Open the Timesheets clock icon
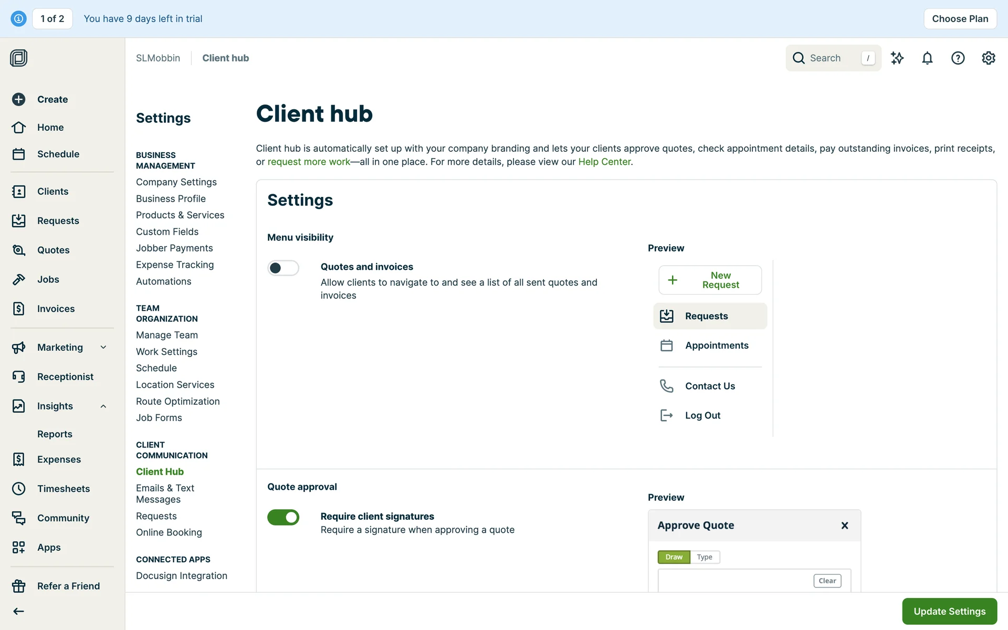This screenshot has height=630, width=1008. point(19,489)
